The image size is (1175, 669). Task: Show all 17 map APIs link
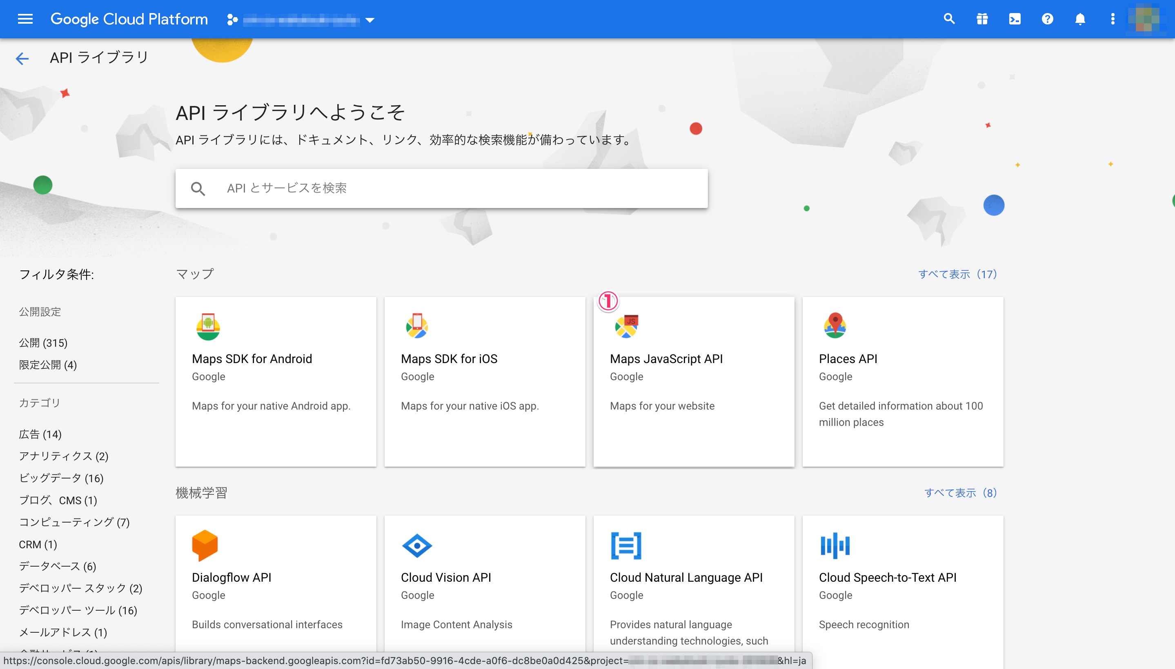(957, 274)
